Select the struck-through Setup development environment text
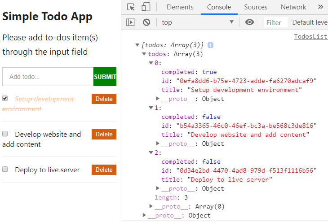328x222 pixels. click(x=38, y=104)
